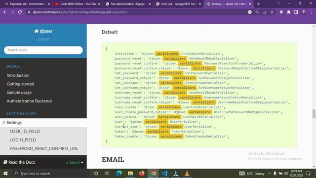Viewport: 316px width, 178px height.
Task: Click the padlock site info icon
Action: coord(29,12)
